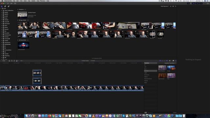Click the background tasks circle button
The image size is (210, 118).
pos(15,3)
